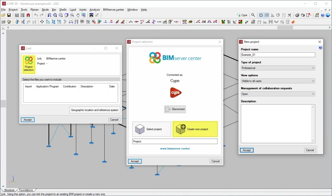Image resolution: width=332 pixels, height=196 pixels.
Task: Open the Analysis menu
Action: coord(95,10)
